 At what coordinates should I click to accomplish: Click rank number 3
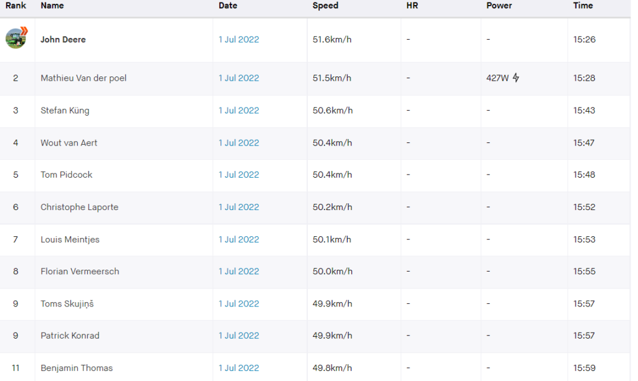16,111
